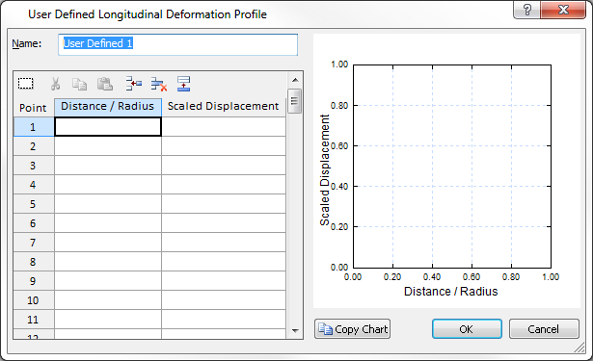Viewport: 593px width, 361px height.
Task: Click the Insert Row icon
Action: (133, 84)
